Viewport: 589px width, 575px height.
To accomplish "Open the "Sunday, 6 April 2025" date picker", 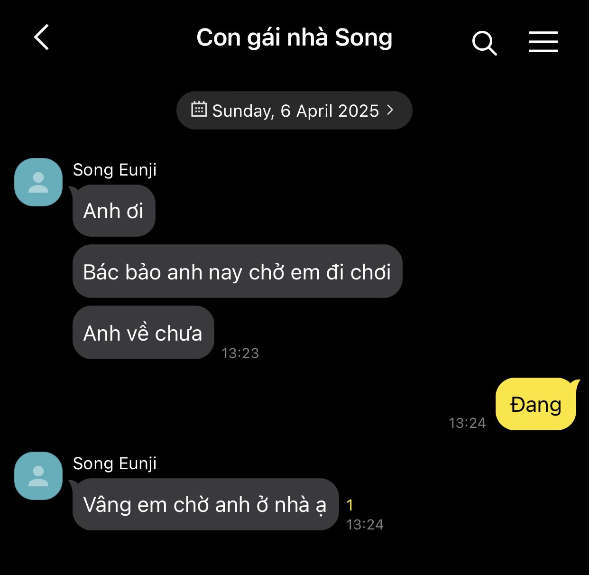I will coord(294,111).
